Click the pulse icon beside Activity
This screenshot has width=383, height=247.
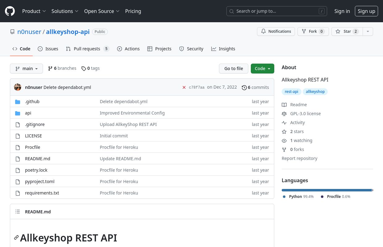(x=284, y=123)
